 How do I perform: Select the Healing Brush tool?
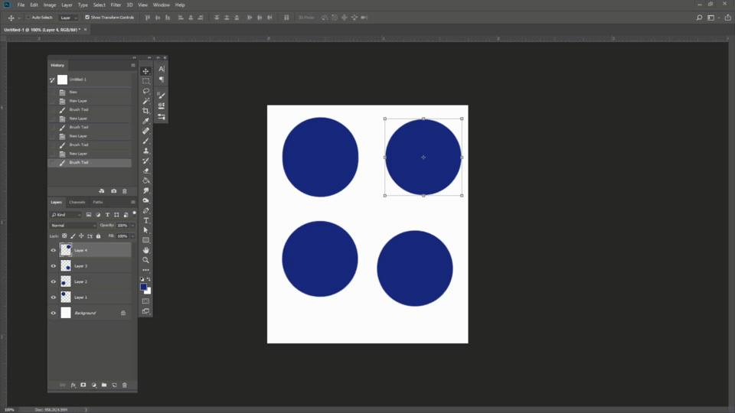145,131
